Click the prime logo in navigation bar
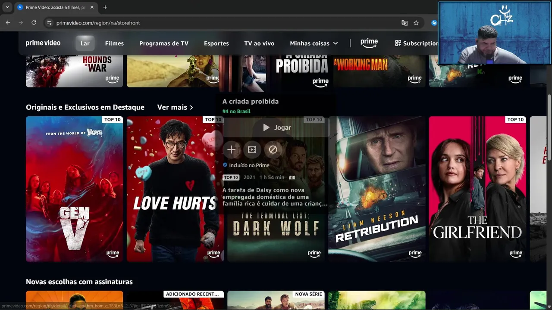Viewport: 552px width, 310px height. (x=369, y=43)
